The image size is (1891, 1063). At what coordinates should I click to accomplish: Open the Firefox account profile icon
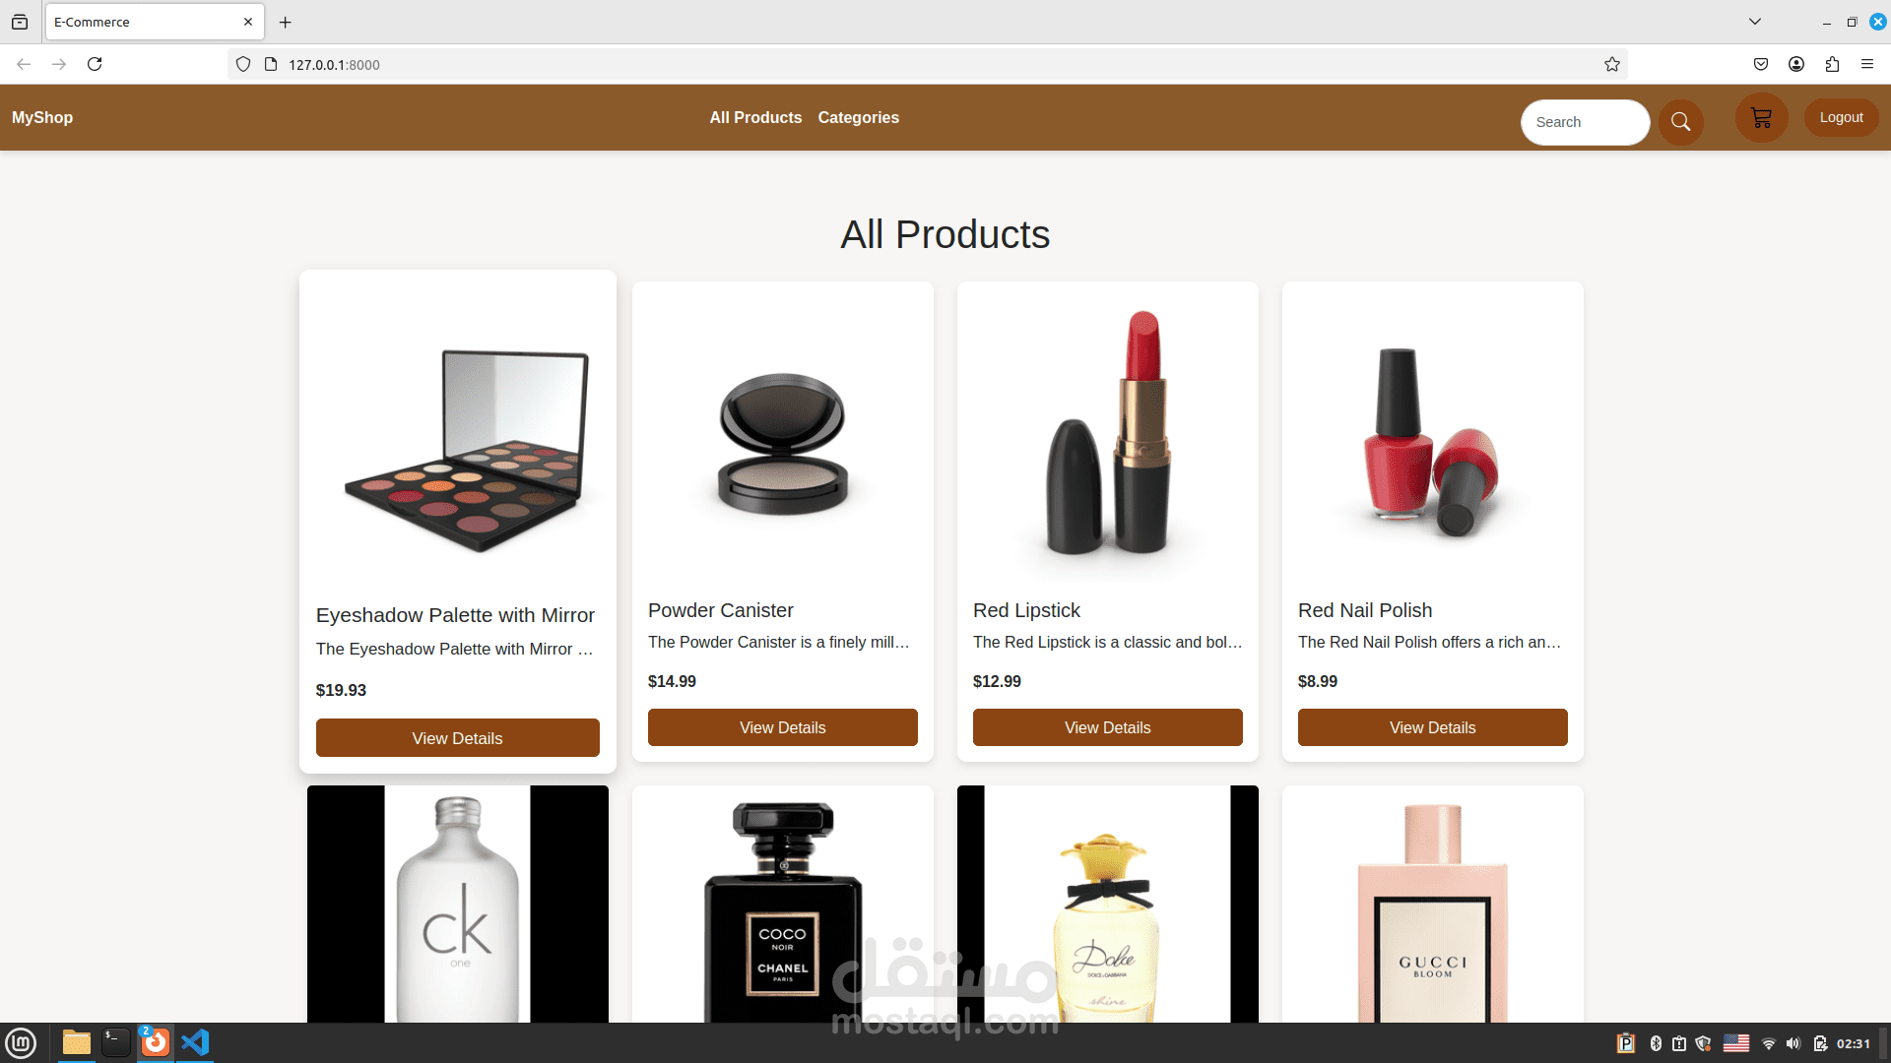pos(1796,64)
